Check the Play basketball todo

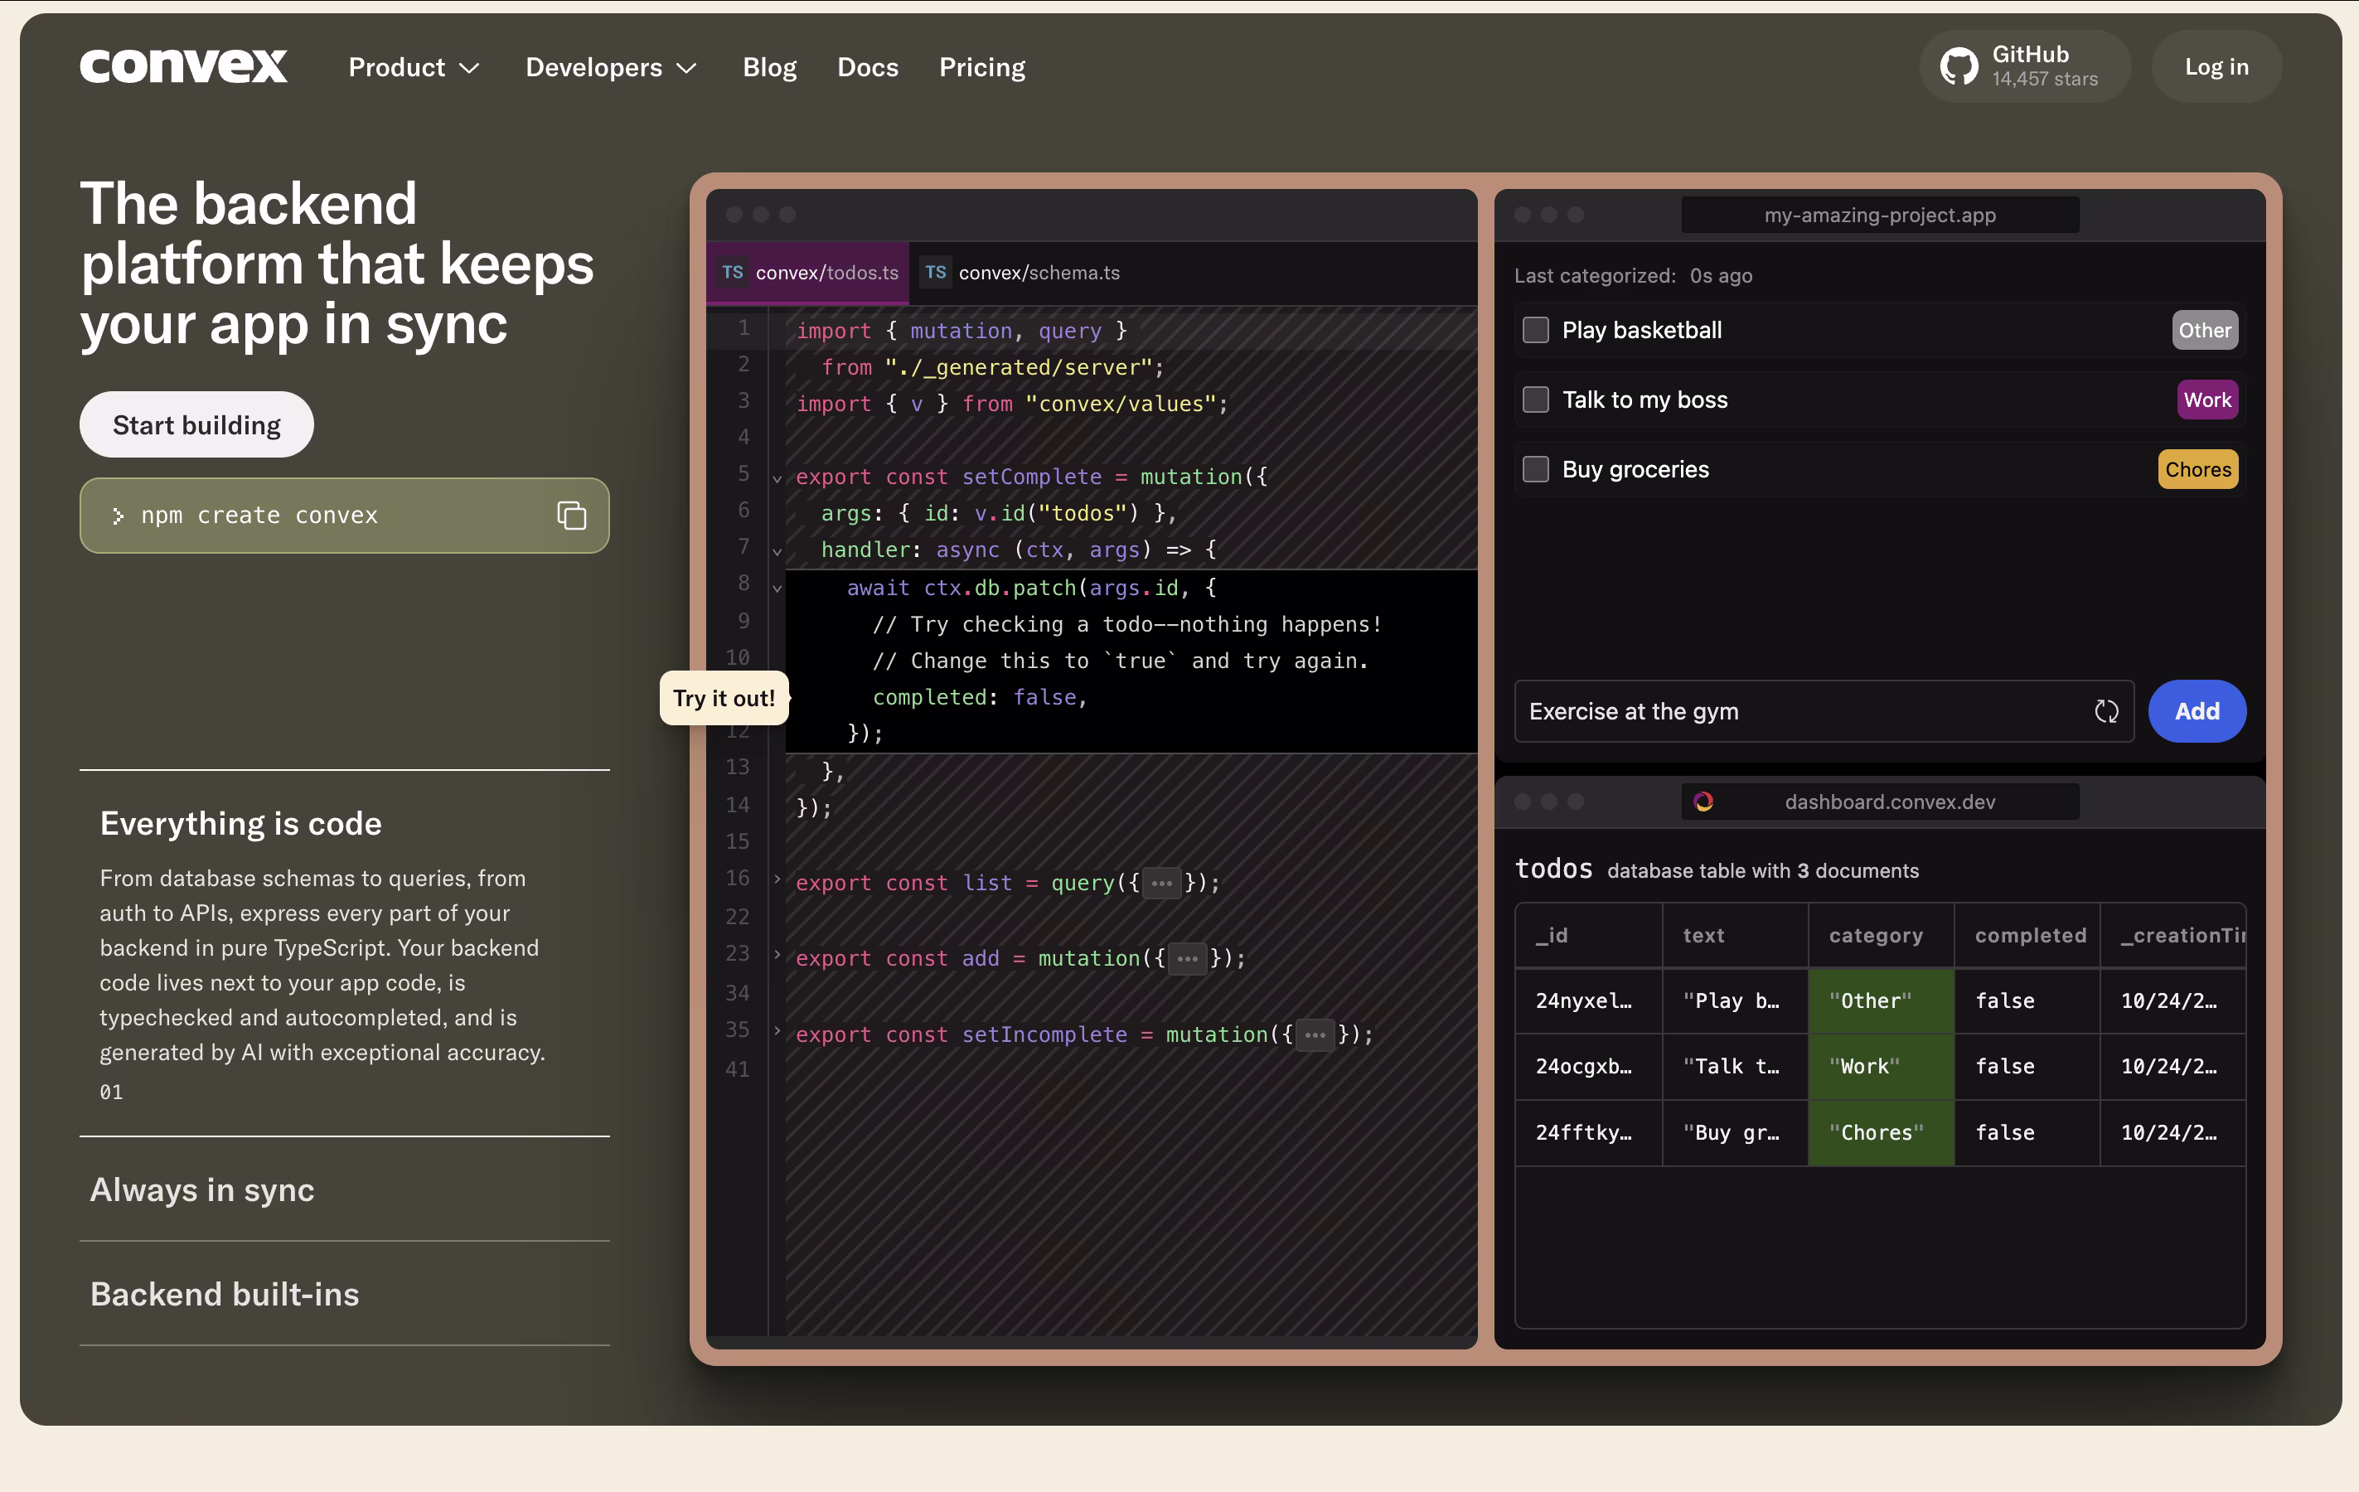[x=1535, y=330]
